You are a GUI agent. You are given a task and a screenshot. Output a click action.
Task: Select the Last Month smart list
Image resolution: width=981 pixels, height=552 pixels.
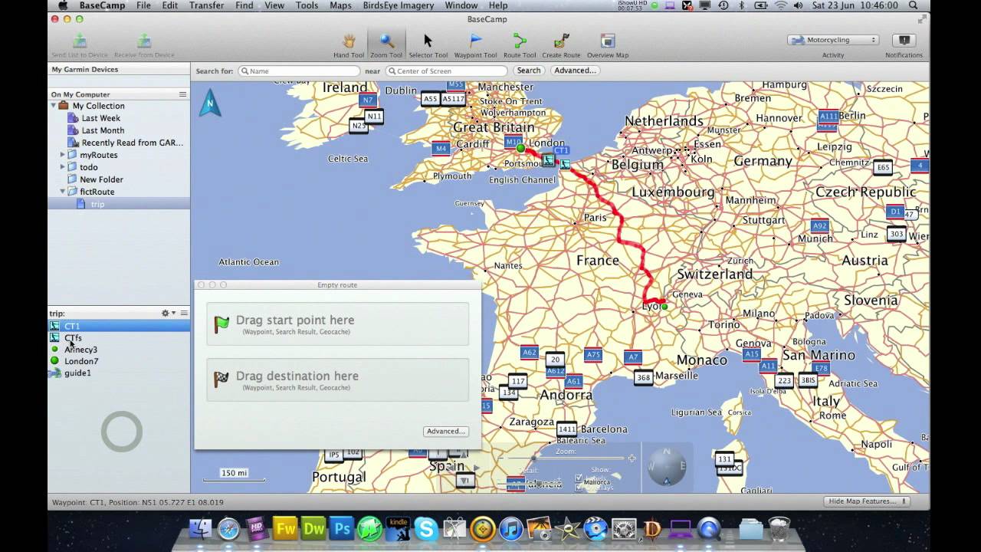pyautogui.click(x=103, y=130)
